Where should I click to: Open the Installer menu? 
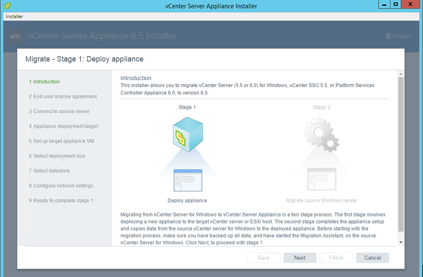(x=14, y=17)
